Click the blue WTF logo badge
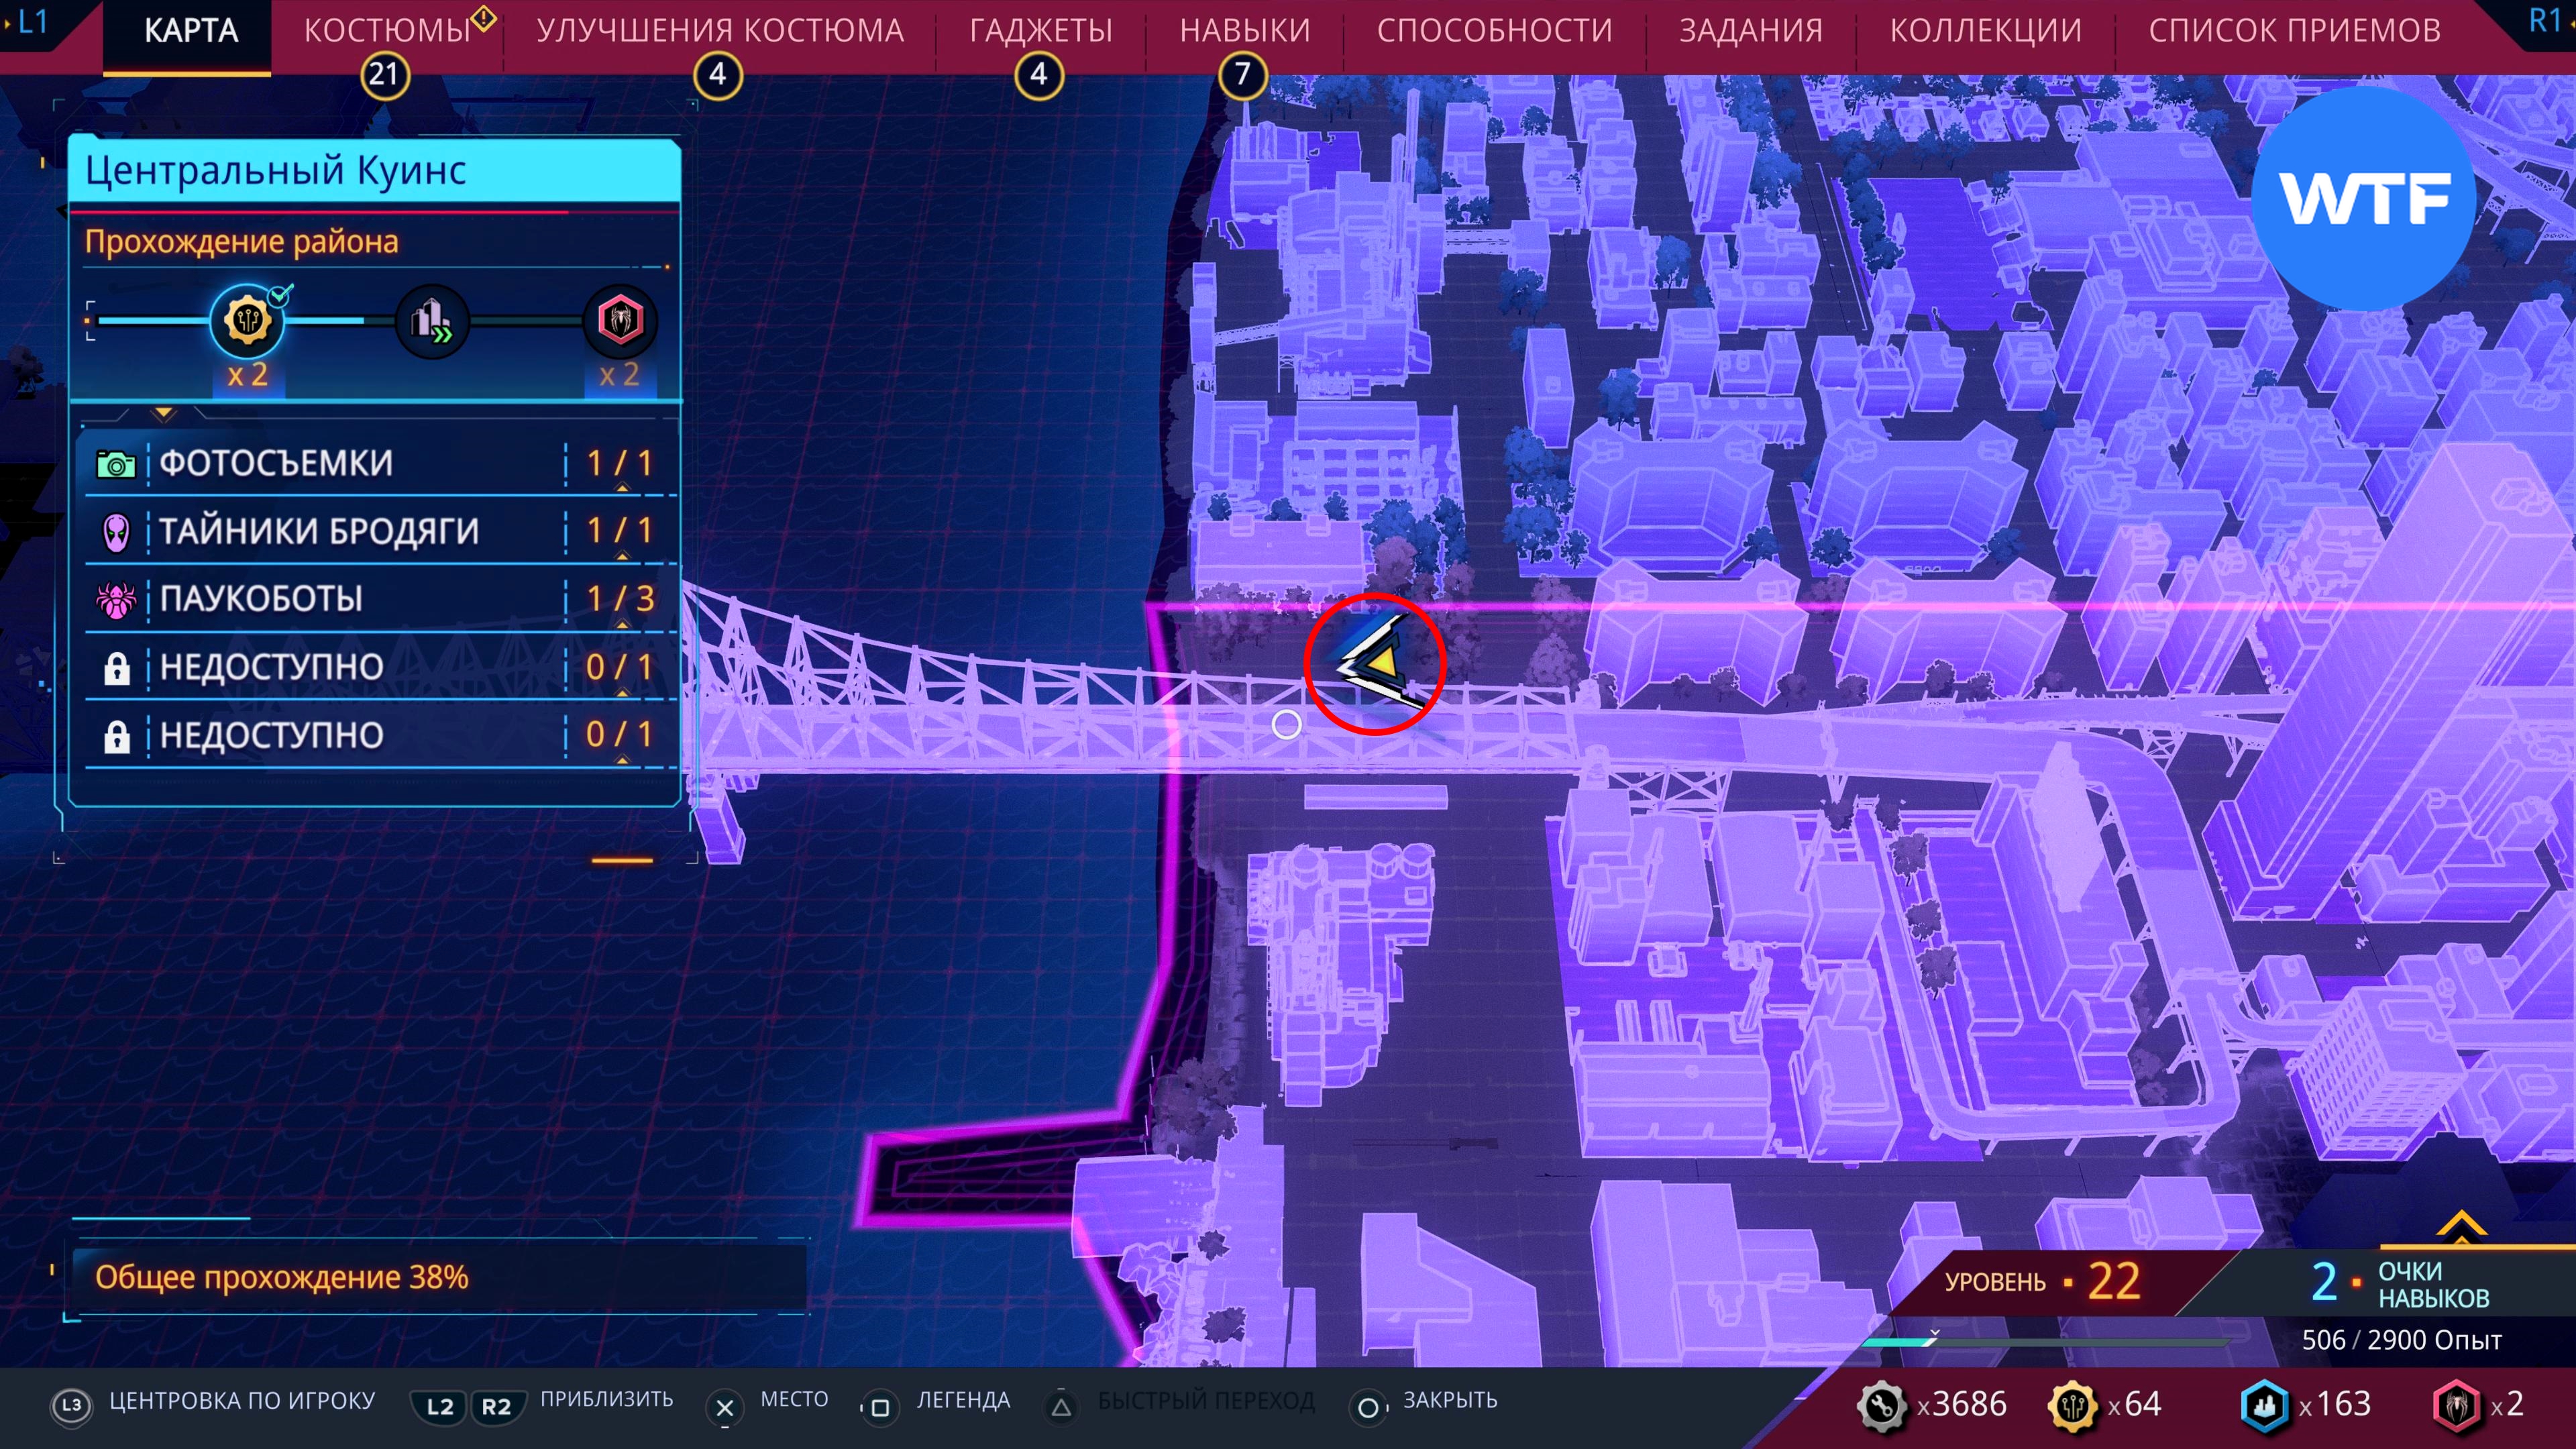Viewport: 2576px width, 1449px height. tap(2364, 199)
